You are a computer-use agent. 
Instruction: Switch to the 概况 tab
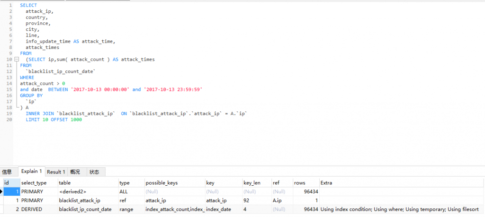click(75, 172)
